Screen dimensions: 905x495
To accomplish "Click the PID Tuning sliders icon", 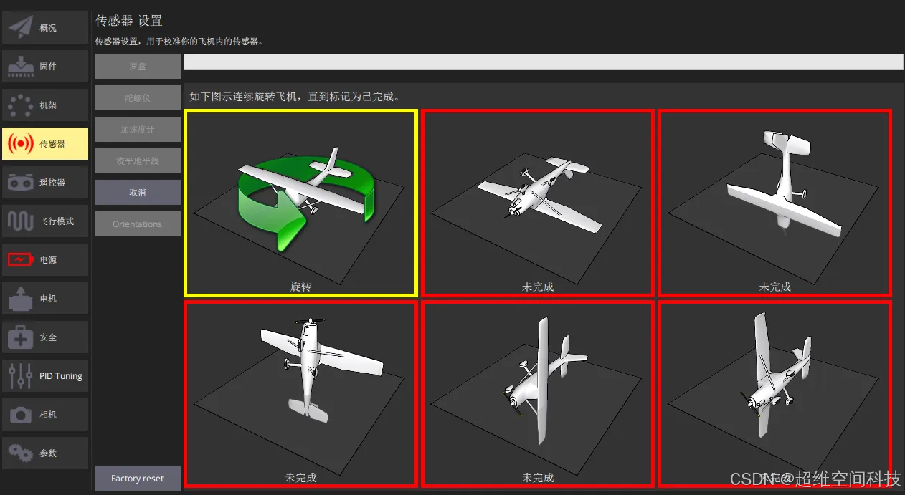I will tap(21, 375).
